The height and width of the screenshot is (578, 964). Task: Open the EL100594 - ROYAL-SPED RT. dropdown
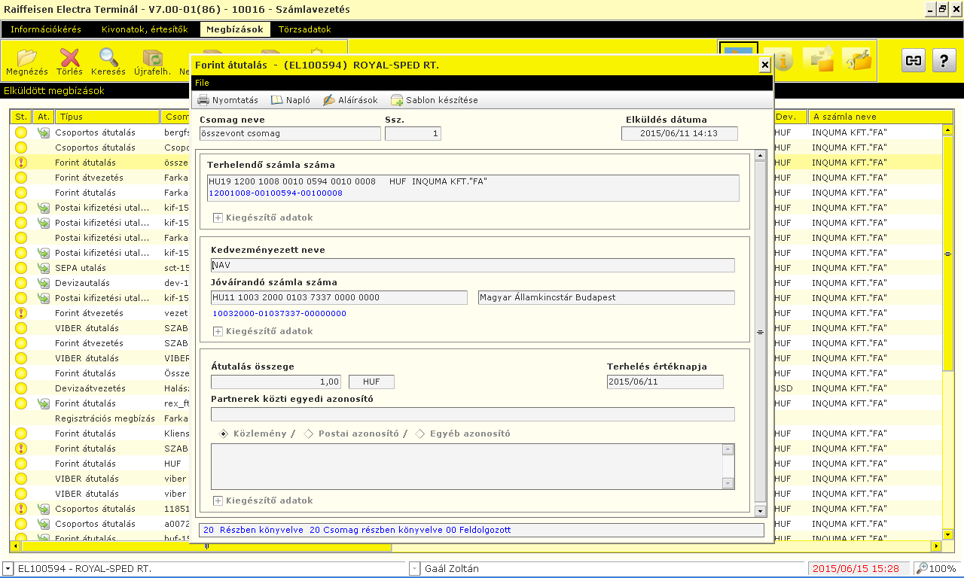pos(8,568)
